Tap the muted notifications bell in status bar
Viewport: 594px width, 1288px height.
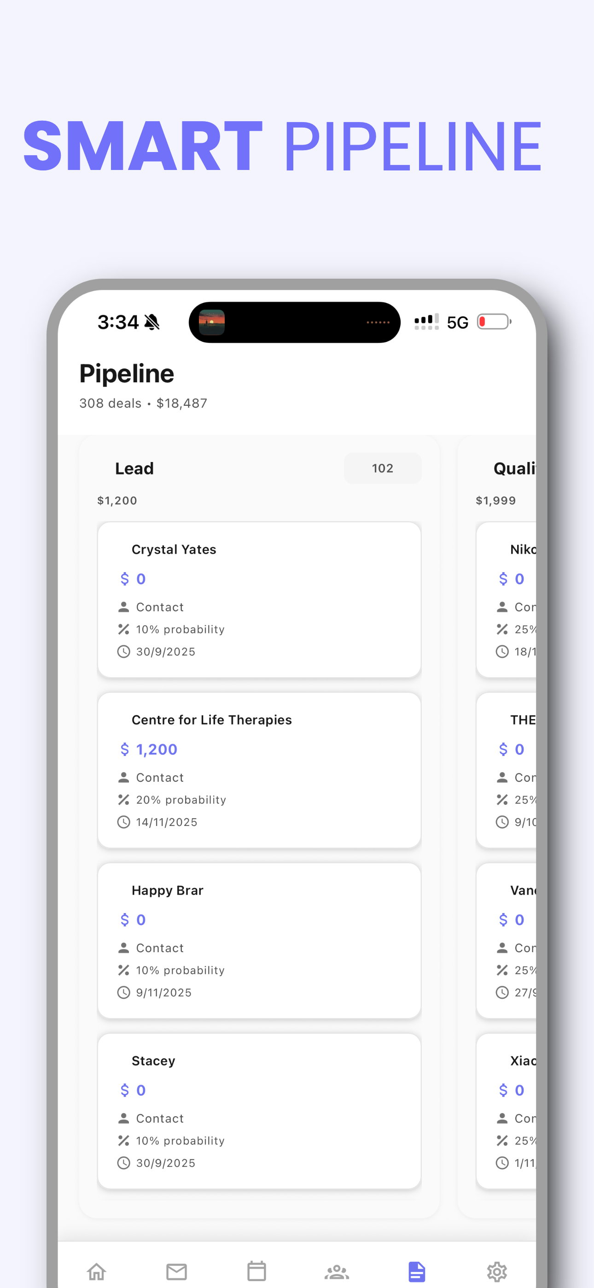(151, 322)
